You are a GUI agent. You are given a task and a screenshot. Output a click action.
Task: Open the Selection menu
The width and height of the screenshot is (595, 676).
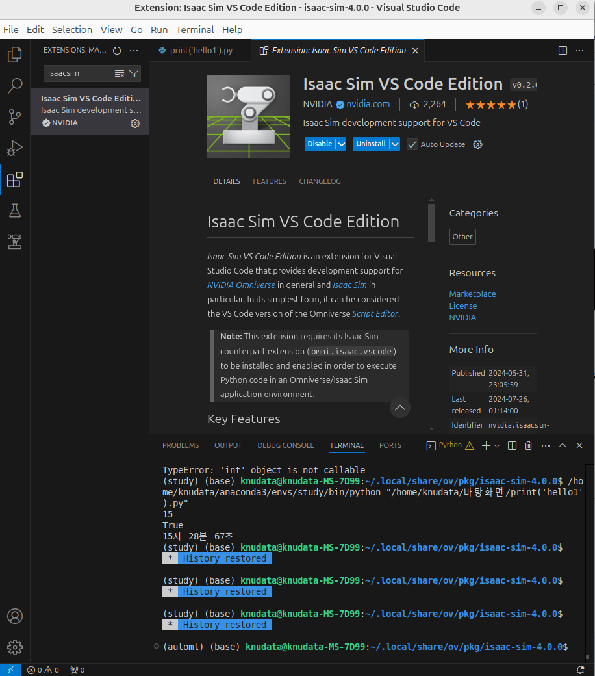[x=72, y=30]
